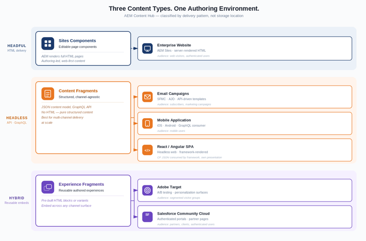Viewport: 366px width, 241px height.
Task: Click 'Best for multi-channel delivery' text
Action: pyautogui.click(x=62, y=117)
